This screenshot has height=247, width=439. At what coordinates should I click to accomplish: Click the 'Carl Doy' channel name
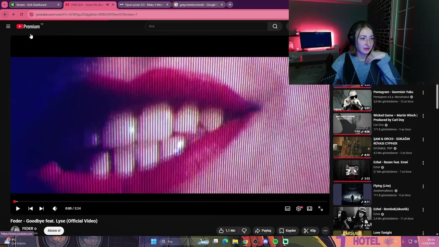click(x=379, y=125)
